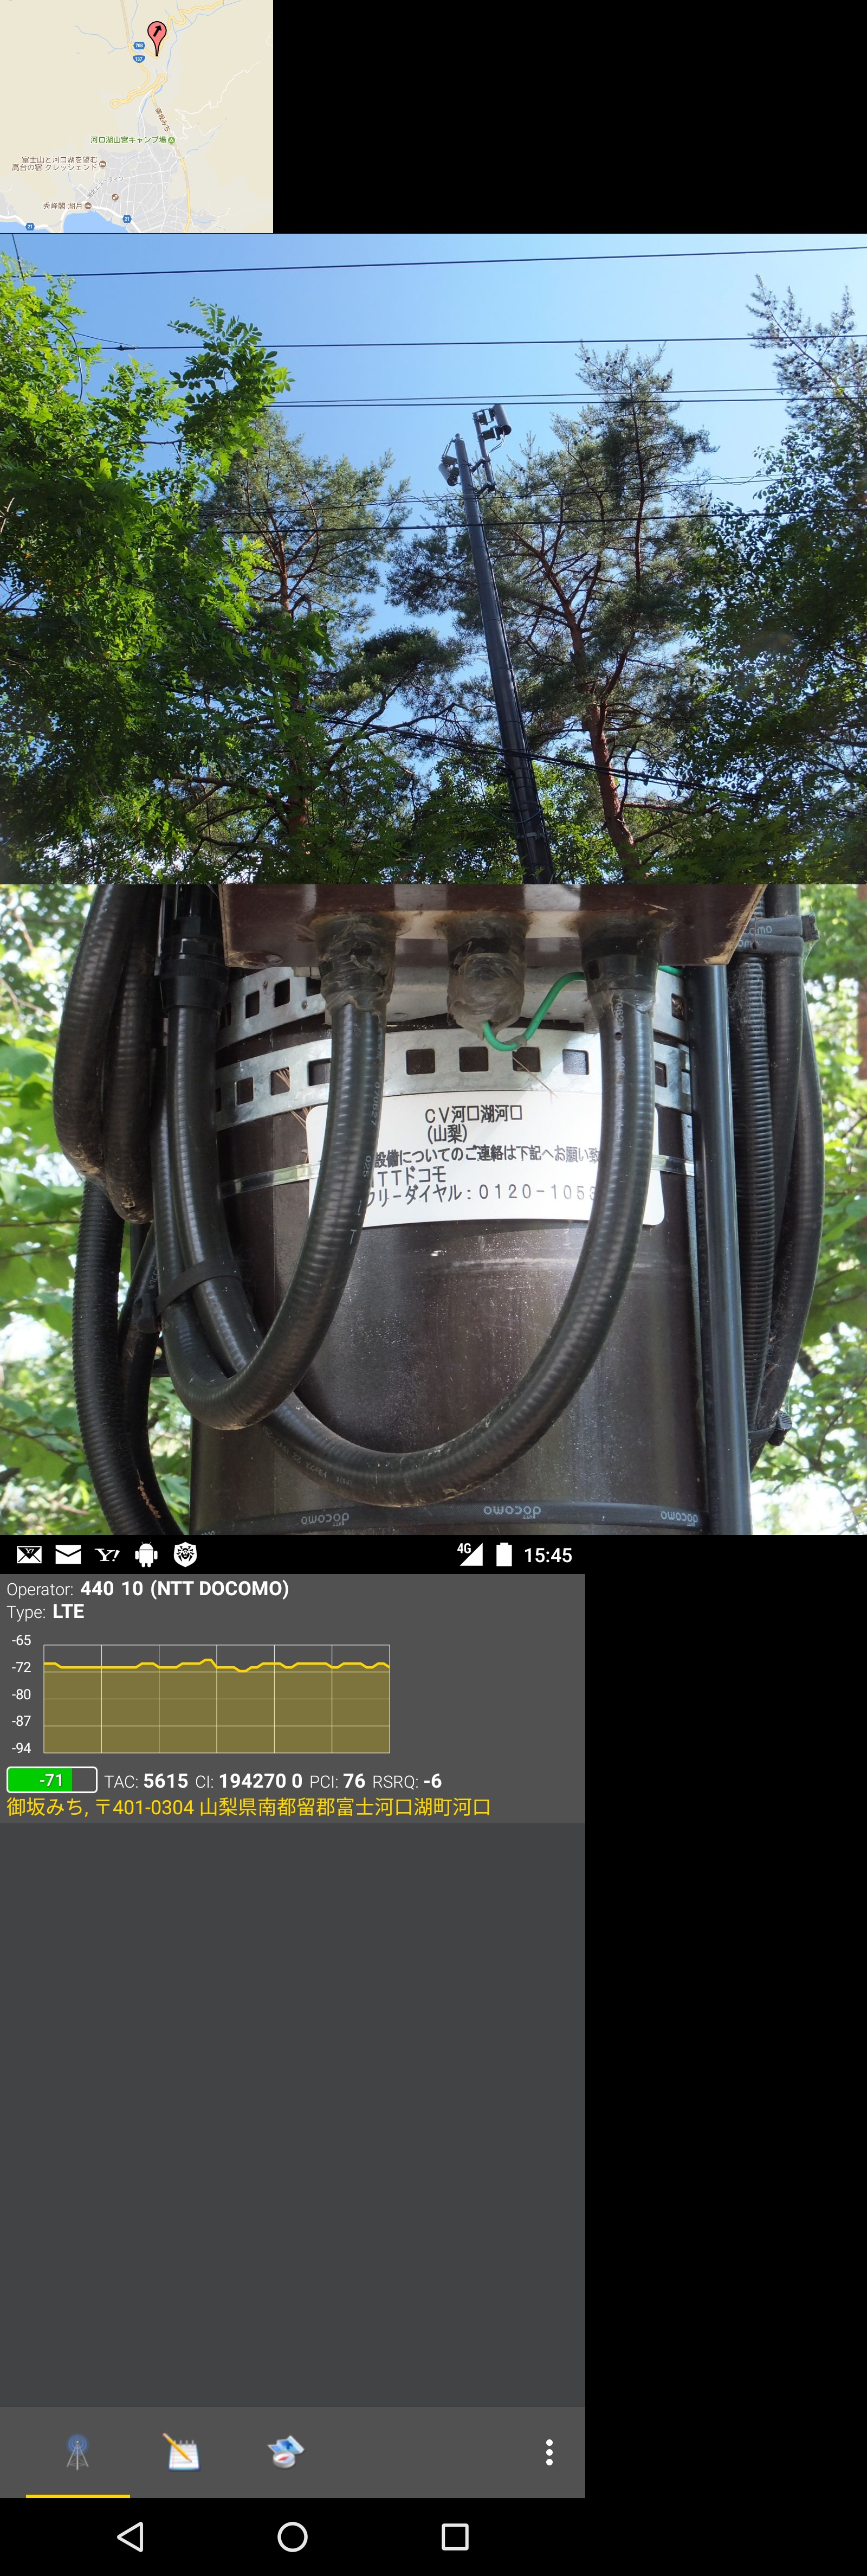
Task: Click the PCI value 76
Action: click(x=354, y=1781)
